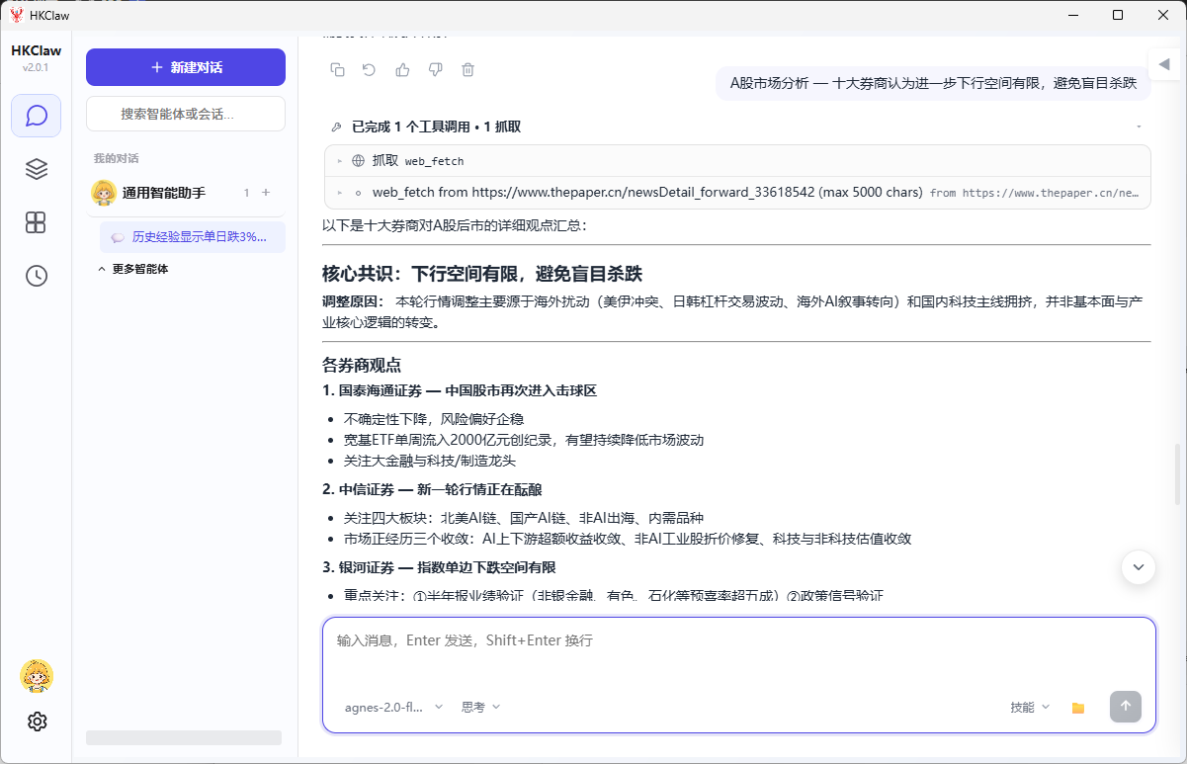Click 1. 国泰海通证券 heading
The image size is (1187, 764).
(460, 390)
